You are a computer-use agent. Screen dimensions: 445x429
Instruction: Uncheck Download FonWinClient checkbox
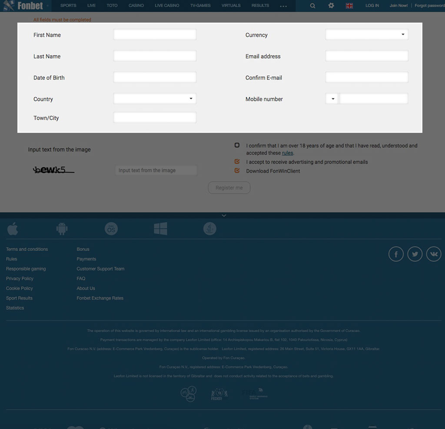pos(237,171)
